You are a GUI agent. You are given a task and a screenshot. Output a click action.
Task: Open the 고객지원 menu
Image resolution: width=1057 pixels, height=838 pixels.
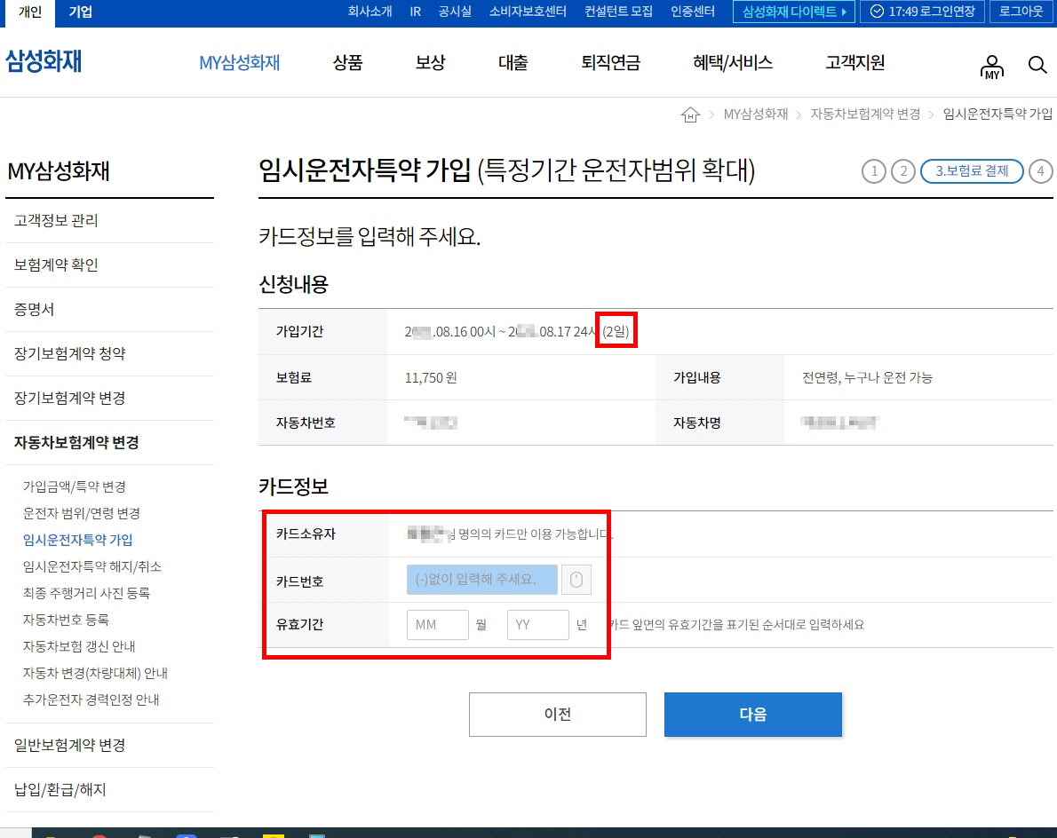pyautogui.click(x=854, y=63)
